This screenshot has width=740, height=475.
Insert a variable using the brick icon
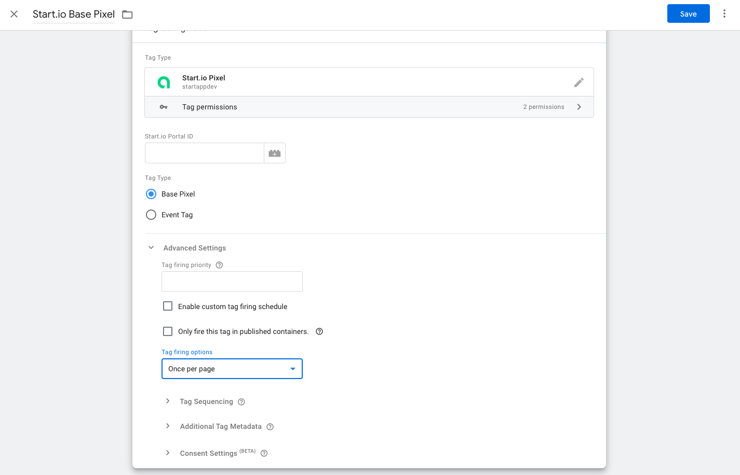pos(275,153)
